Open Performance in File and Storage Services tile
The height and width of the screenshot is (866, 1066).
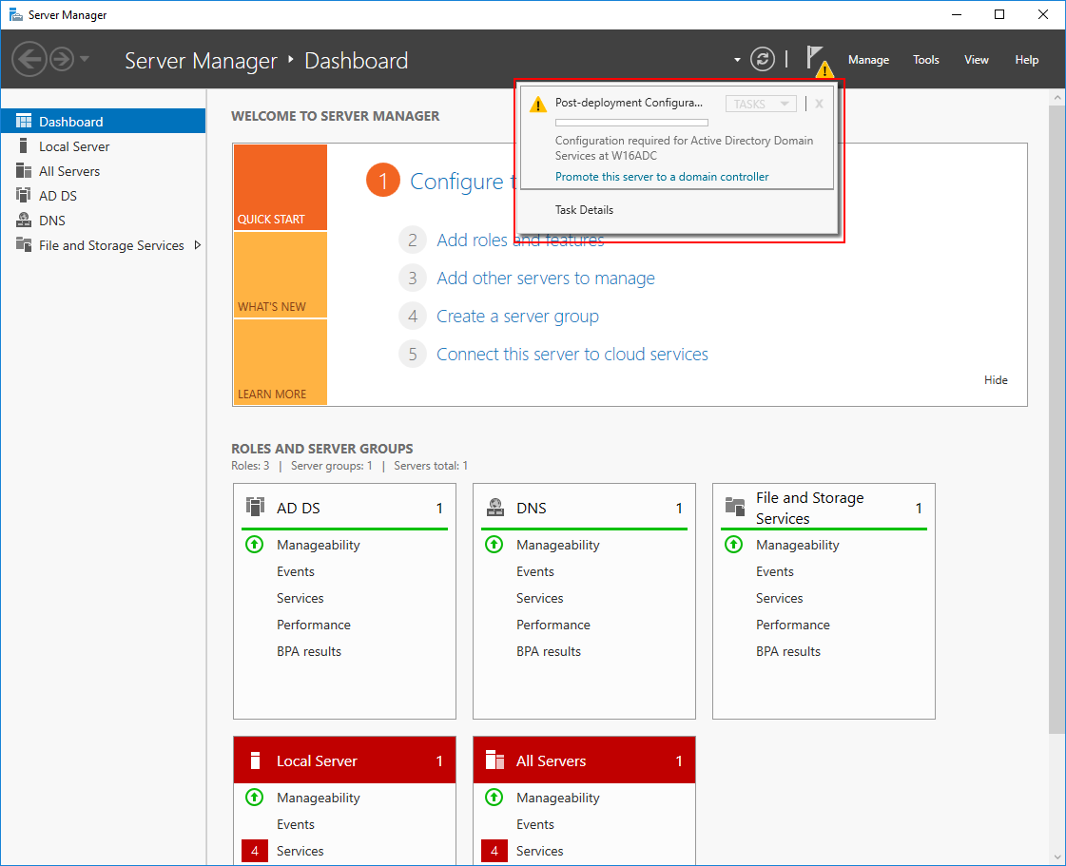793,625
